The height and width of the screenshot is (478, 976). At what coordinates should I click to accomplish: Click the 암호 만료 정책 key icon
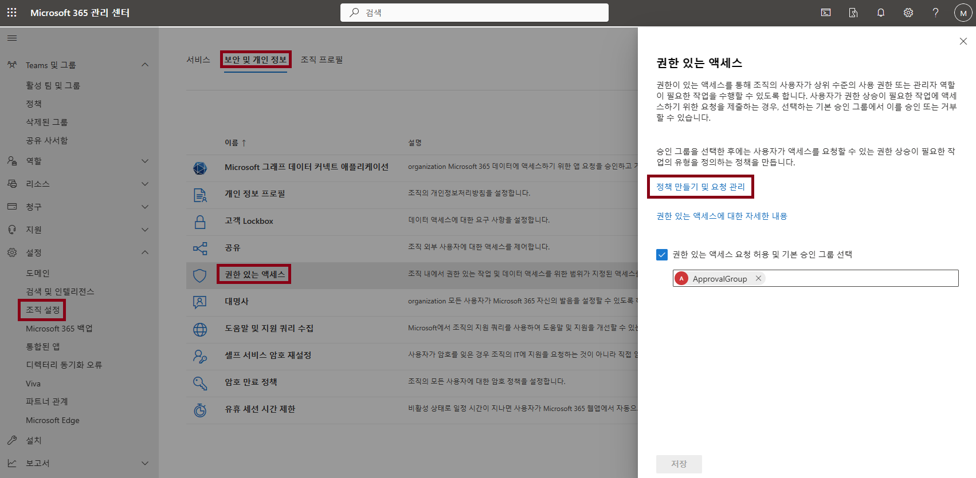point(200,383)
